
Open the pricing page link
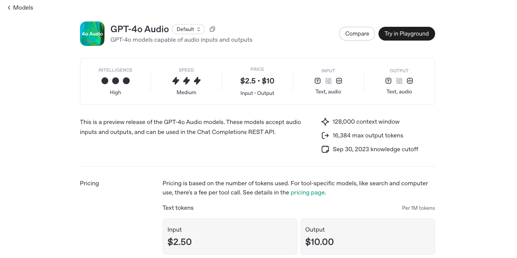point(308,193)
